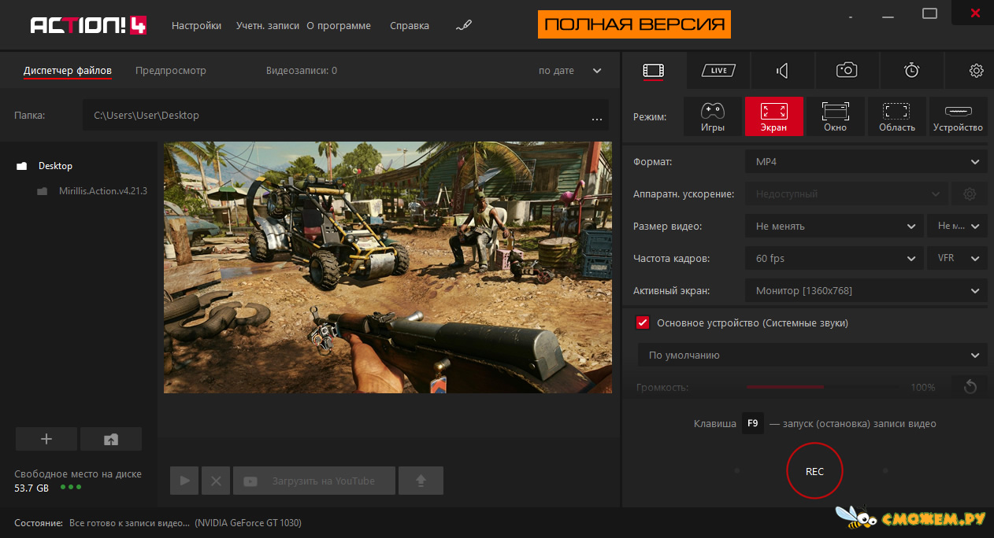Open the по дате sorting dropdown
This screenshot has height=538, width=994.
coord(570,71)
